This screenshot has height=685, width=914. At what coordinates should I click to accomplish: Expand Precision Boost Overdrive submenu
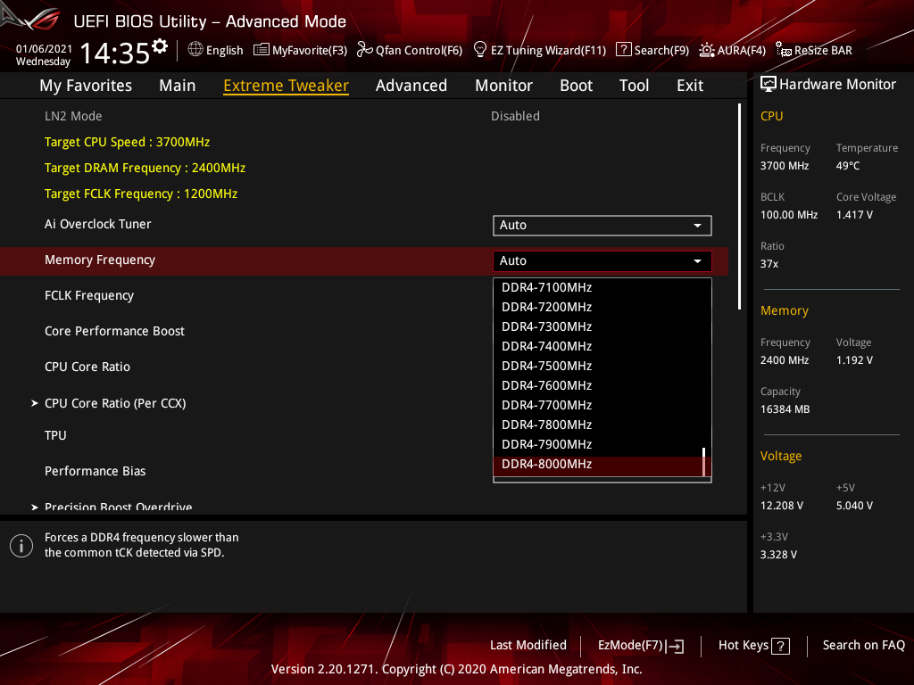[112, 507]
